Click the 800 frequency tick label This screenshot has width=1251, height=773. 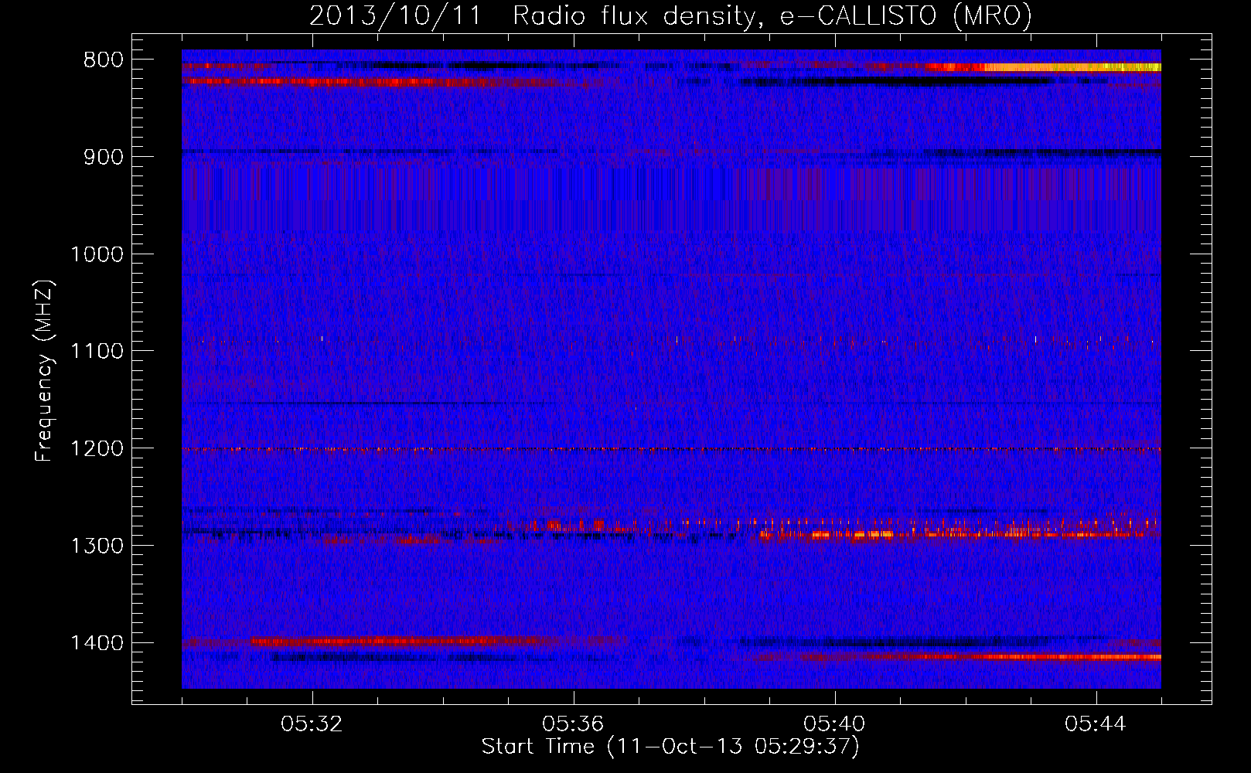(x=103, y=60)
